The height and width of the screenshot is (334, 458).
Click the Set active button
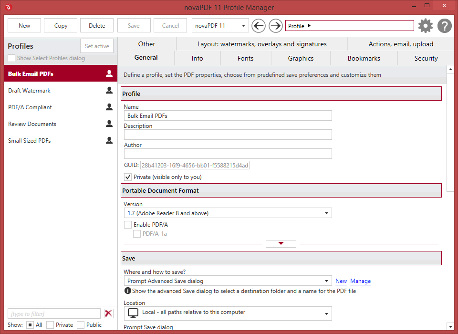point(97,46)
